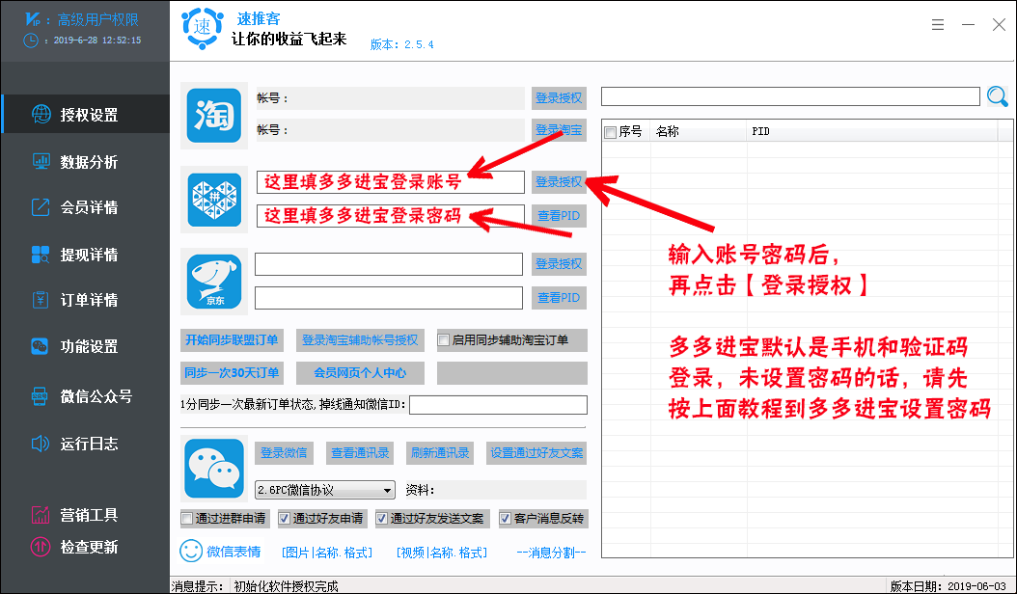This screenshot has width=1017, height=594.
Task: Minimize the 速推客 window
Action: [x=969, y=25]
